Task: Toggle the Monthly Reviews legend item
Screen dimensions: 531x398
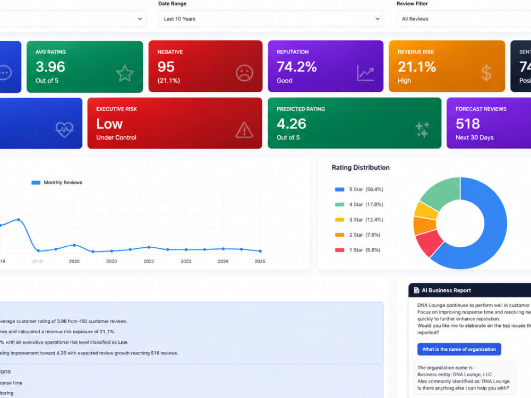Action: pos(57,183)
